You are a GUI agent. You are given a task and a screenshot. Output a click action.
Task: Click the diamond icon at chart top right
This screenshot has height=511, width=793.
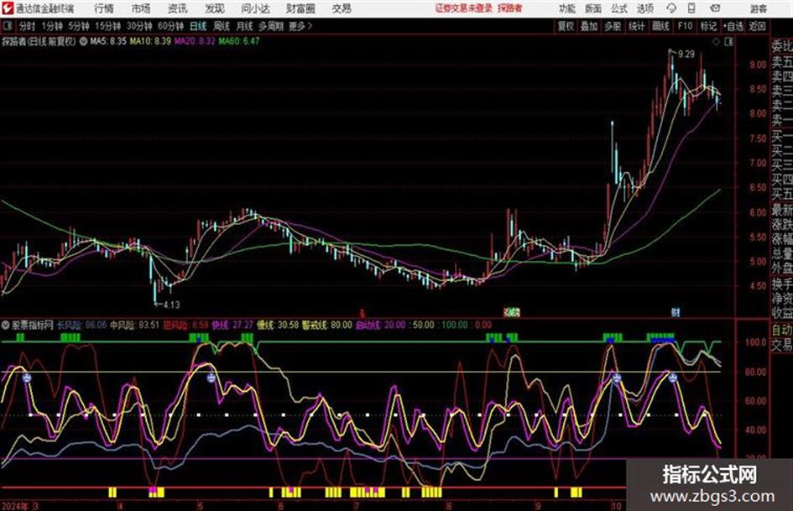716,42
